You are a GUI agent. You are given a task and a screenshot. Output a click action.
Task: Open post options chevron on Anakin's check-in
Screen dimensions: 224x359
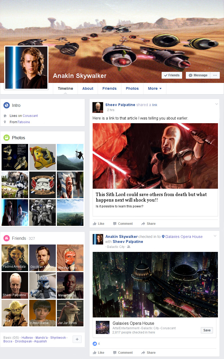215,236
